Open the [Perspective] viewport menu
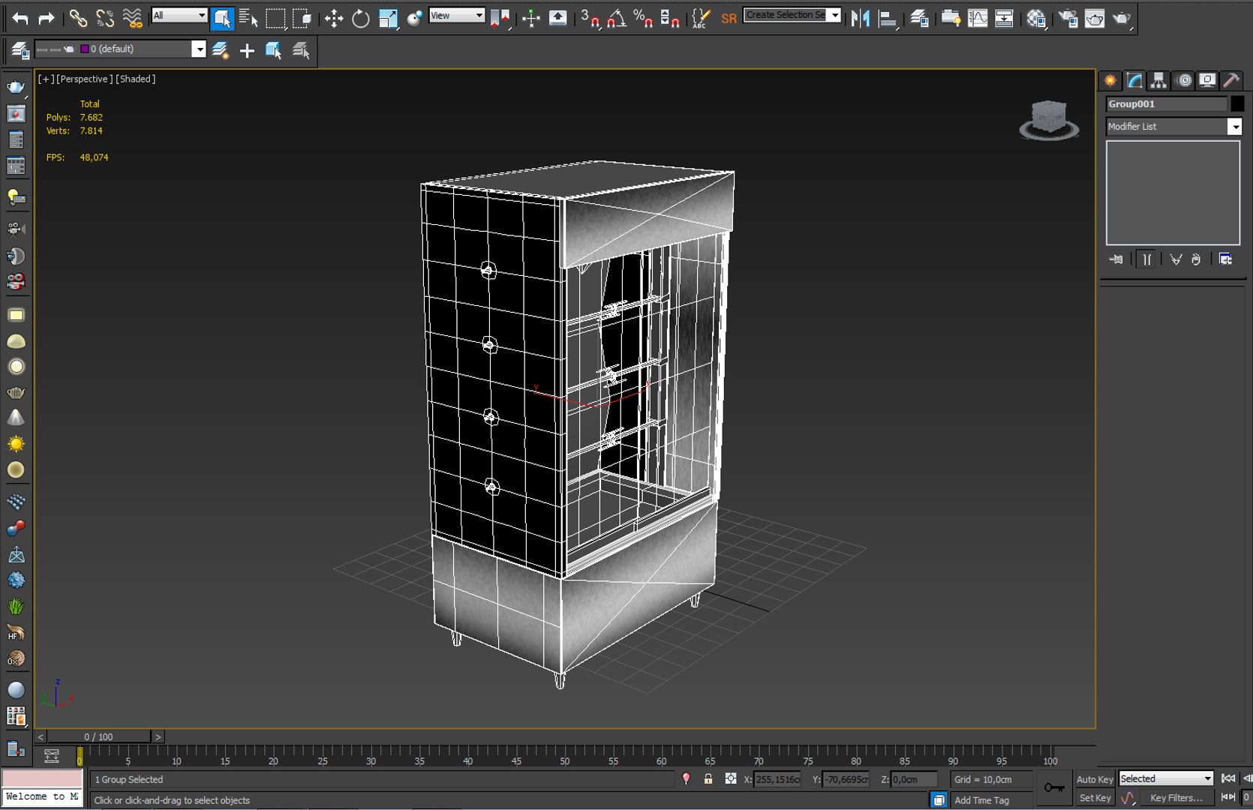The image size is (1253, 810). pyautogui.click(x=84, y=79)
